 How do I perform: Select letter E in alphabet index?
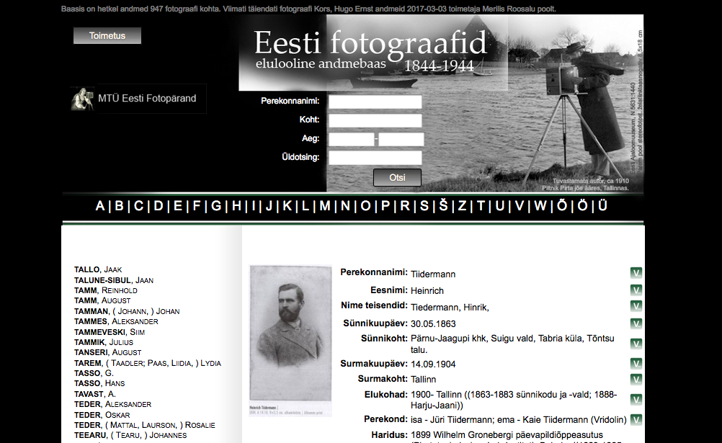(178, 206)
